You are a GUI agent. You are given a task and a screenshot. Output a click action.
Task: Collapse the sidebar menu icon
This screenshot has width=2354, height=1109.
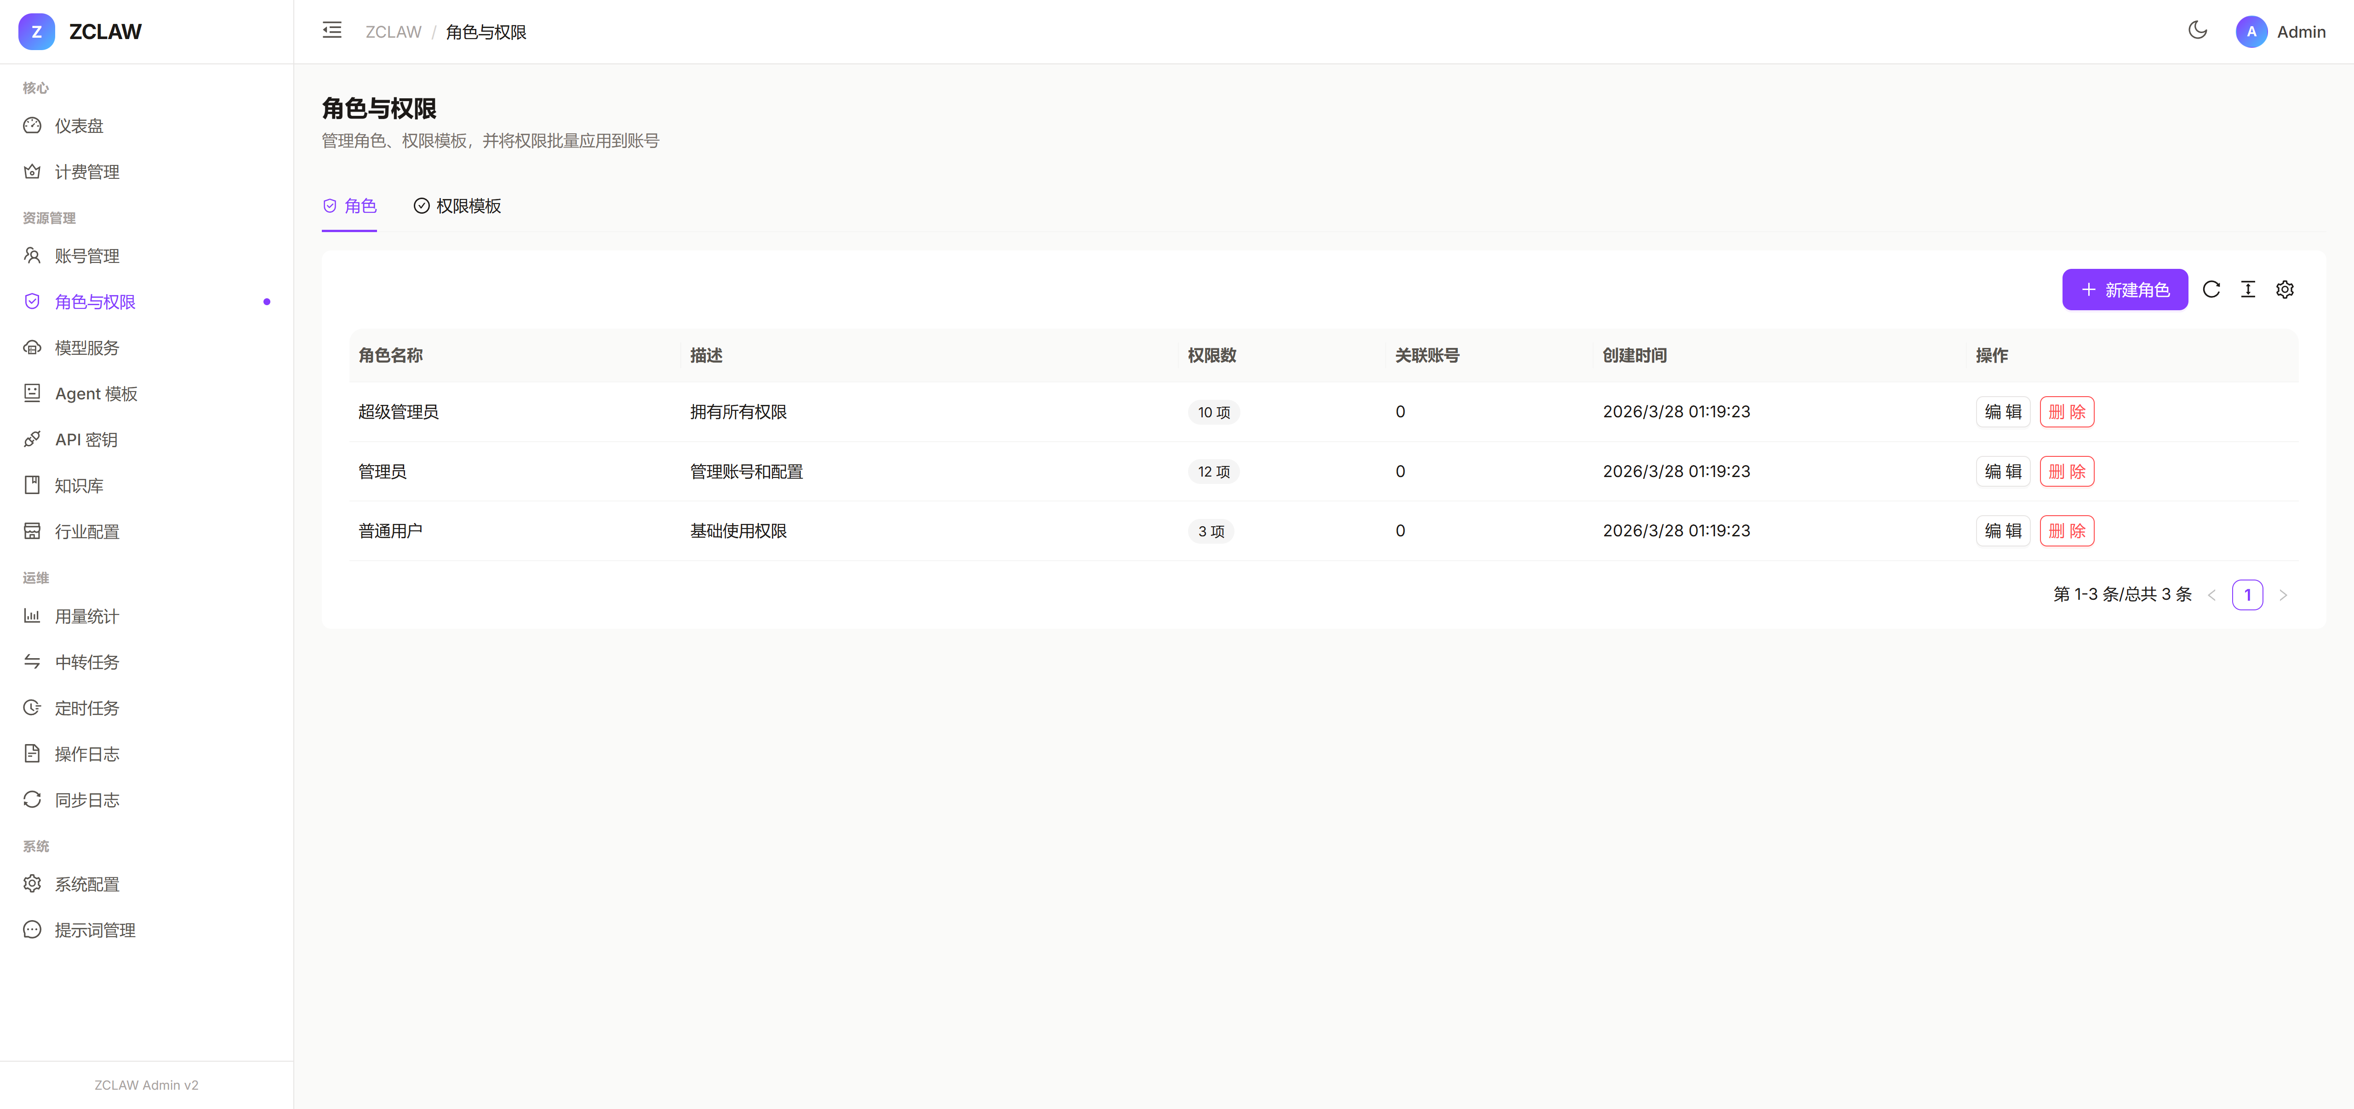click(331, 31)
